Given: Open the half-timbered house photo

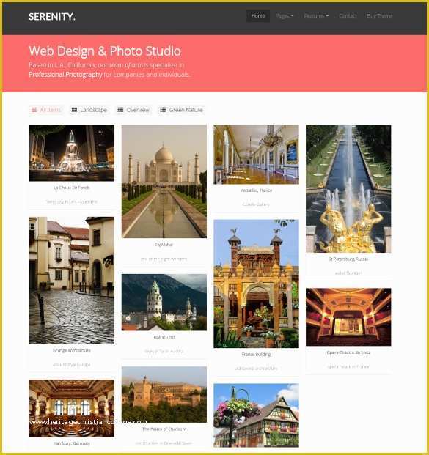Looking at the screenshot, I should tap(256, 415).
